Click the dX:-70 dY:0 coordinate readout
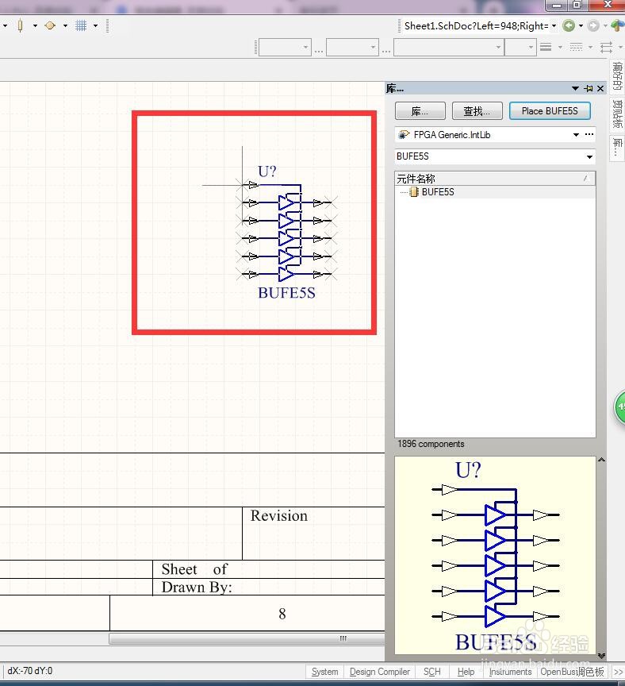The height and width of the screenshot is (686, 625). point(29,671)
